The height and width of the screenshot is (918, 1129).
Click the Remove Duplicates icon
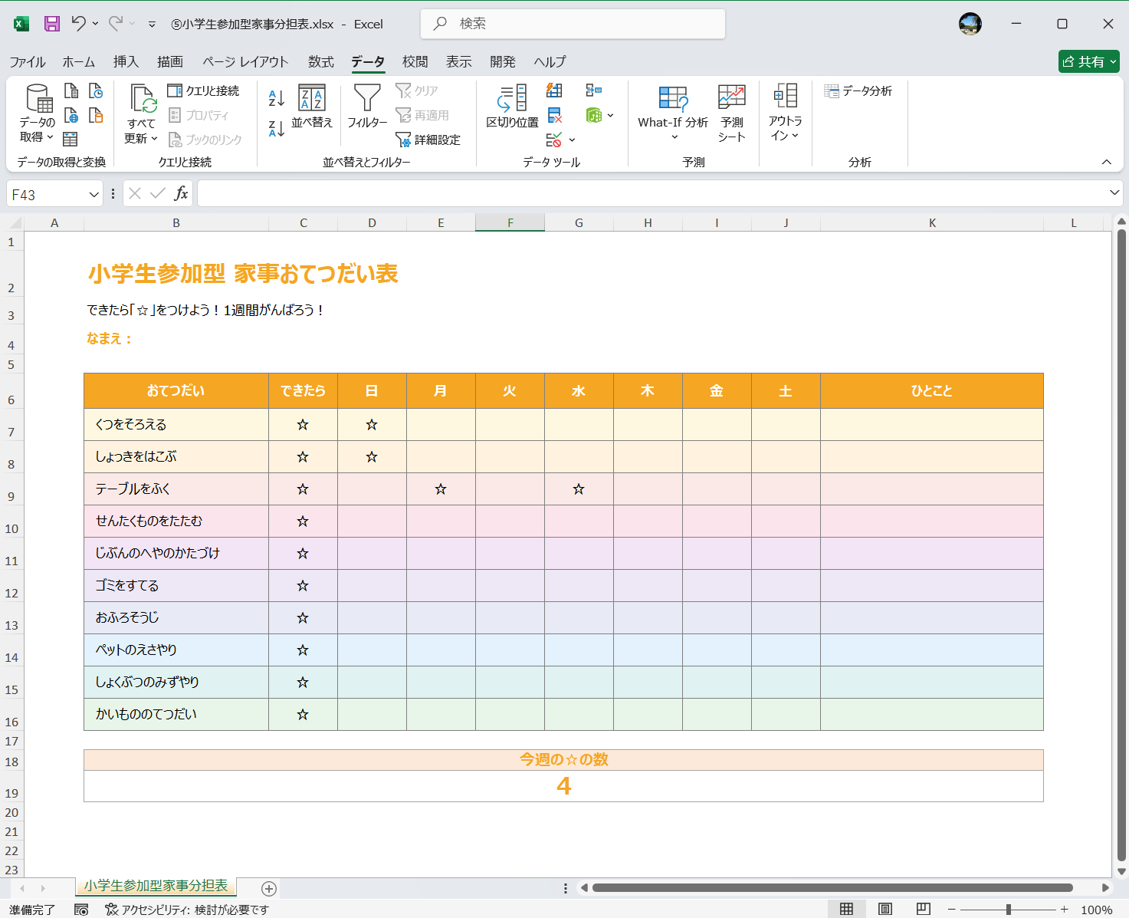coord(555,116)
